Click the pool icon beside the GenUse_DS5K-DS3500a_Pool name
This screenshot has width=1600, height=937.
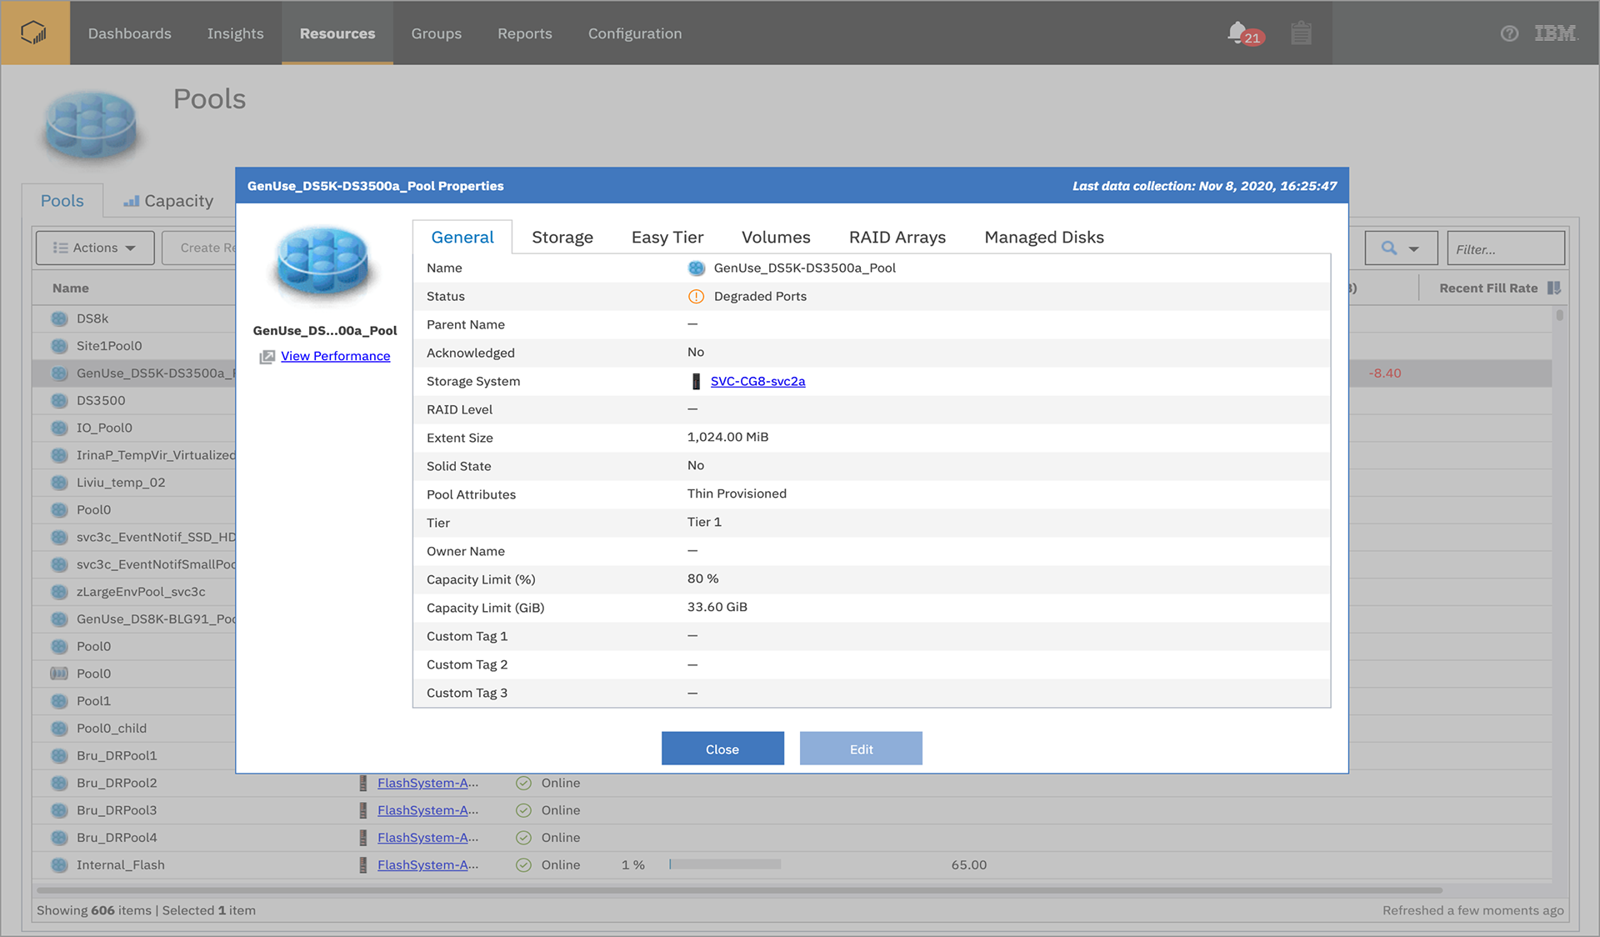[x=697, y=268]
